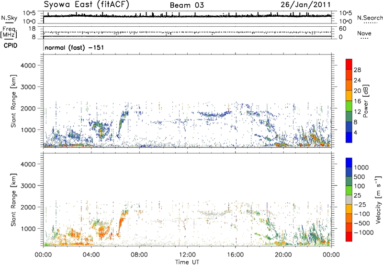
Task: Click the 'Power [dB]' colorbar label
Action: [x=365, y=101]
